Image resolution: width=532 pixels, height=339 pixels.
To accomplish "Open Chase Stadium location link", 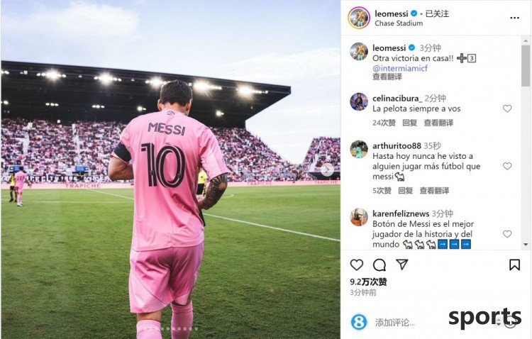I will (399, 23).
